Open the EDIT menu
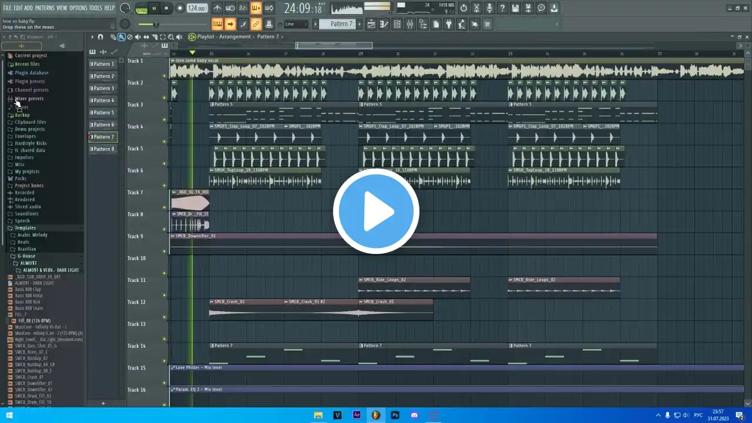 (x=18, y=8)
